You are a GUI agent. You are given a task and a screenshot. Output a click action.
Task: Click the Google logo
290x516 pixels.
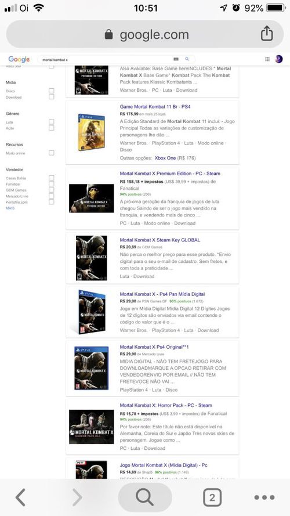tap(19, 60)
